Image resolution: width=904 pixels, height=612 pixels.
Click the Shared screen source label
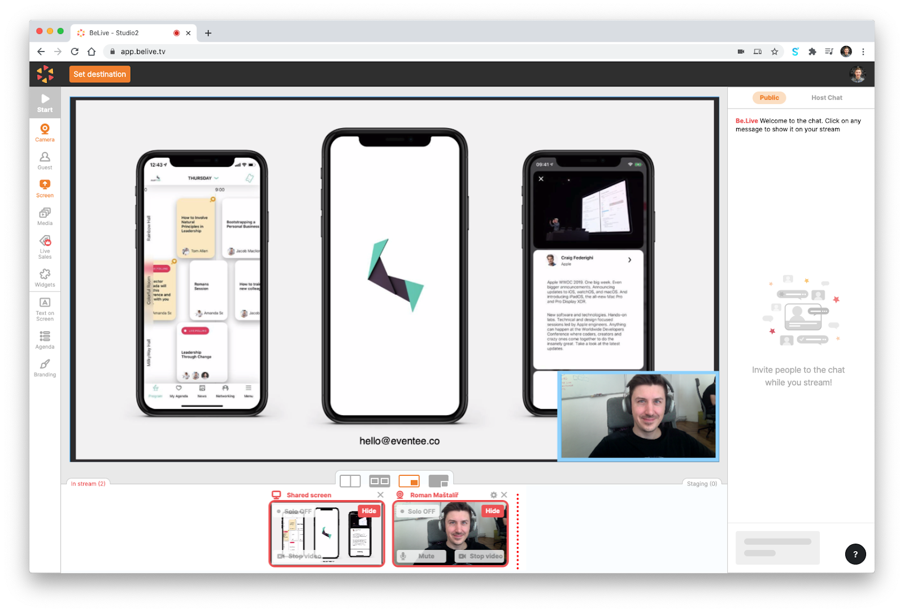click(308, 495)
